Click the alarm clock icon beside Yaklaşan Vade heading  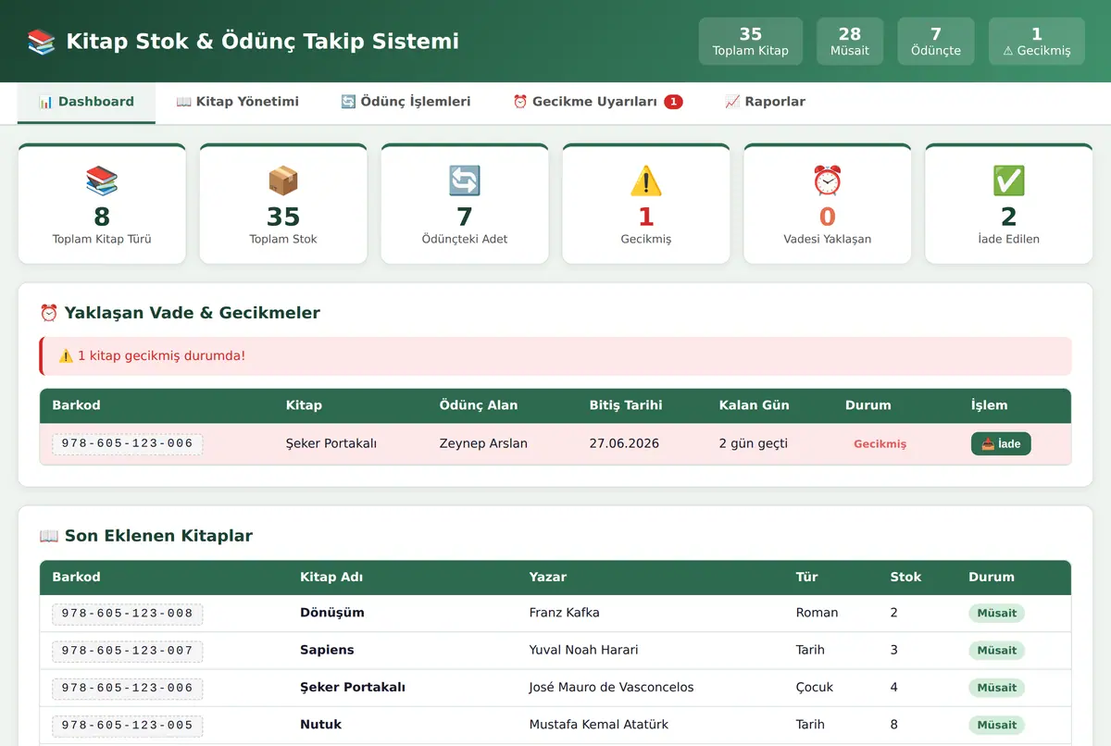[x=49, y=313]
